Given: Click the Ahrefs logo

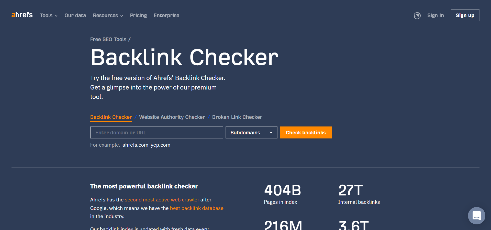Looking at the screenshot, I should (22, 15).
